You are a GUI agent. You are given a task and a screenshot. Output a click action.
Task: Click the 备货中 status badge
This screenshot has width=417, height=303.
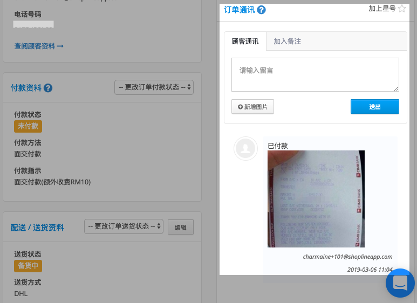28,266
